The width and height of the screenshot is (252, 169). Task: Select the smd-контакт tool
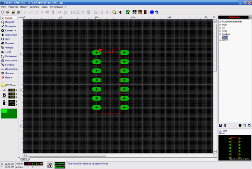(x=9, y=35)
